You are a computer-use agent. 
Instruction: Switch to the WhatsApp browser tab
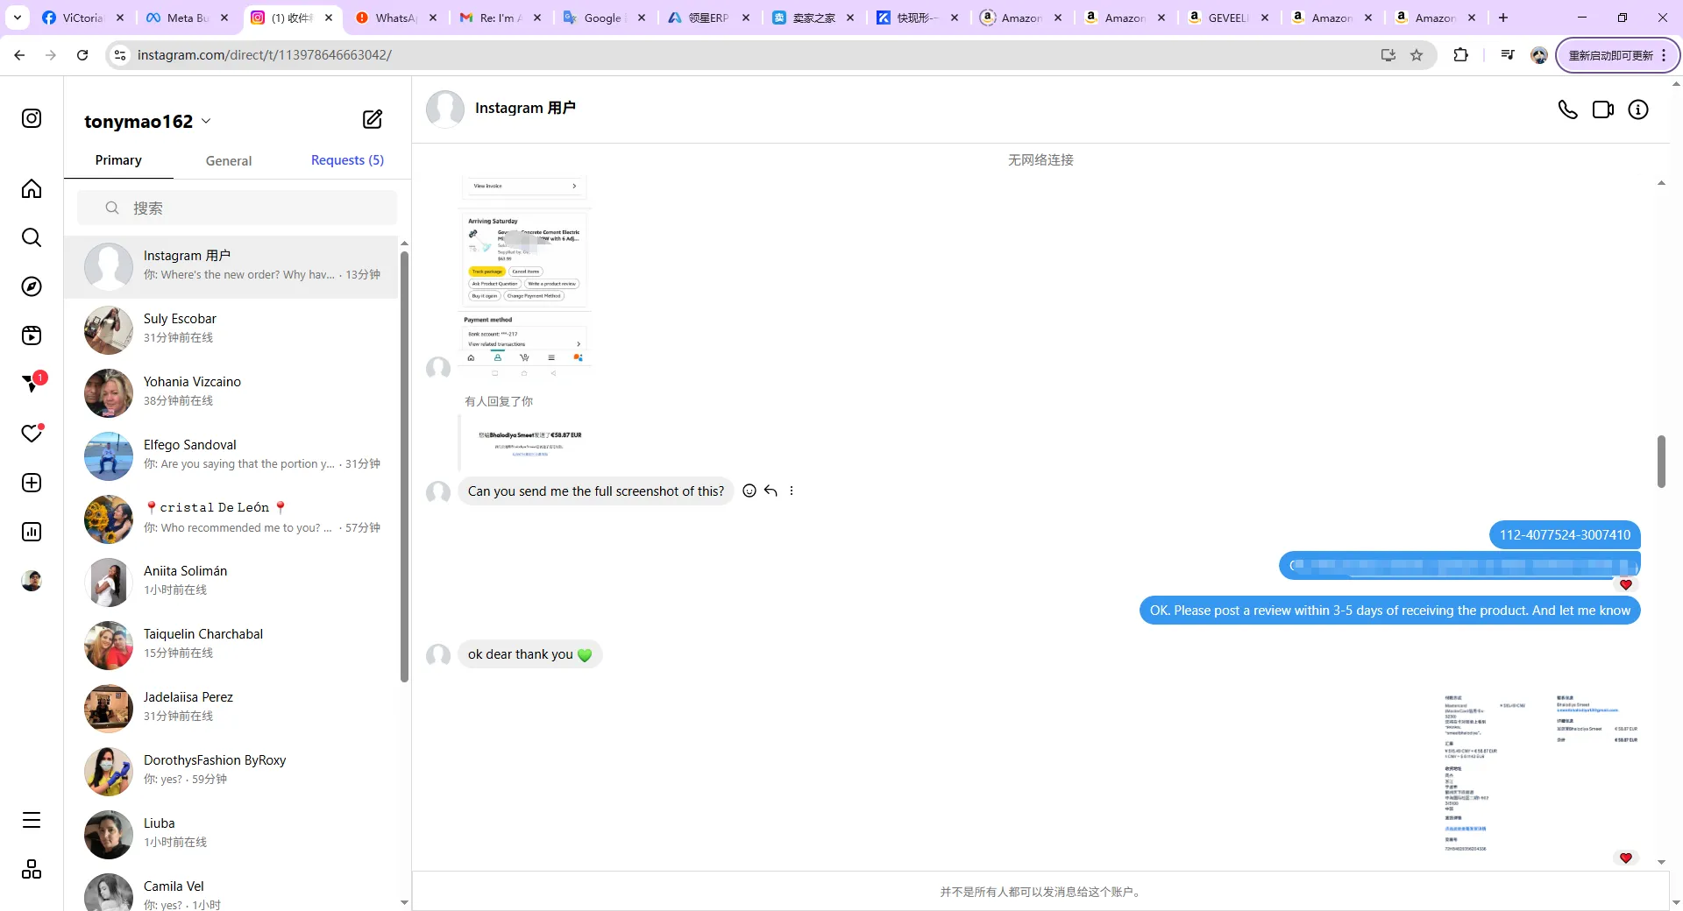[395, 18]
